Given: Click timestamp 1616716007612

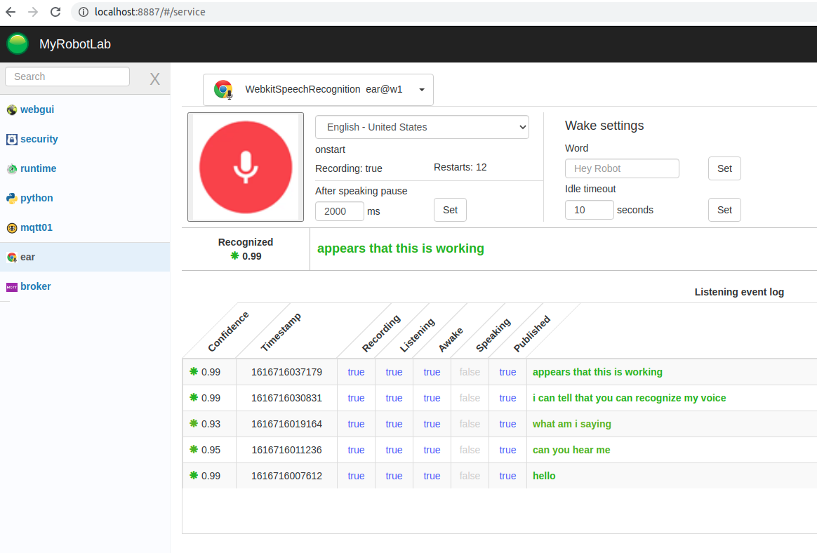Looking at the screenshot, I should tap(286, 476).
